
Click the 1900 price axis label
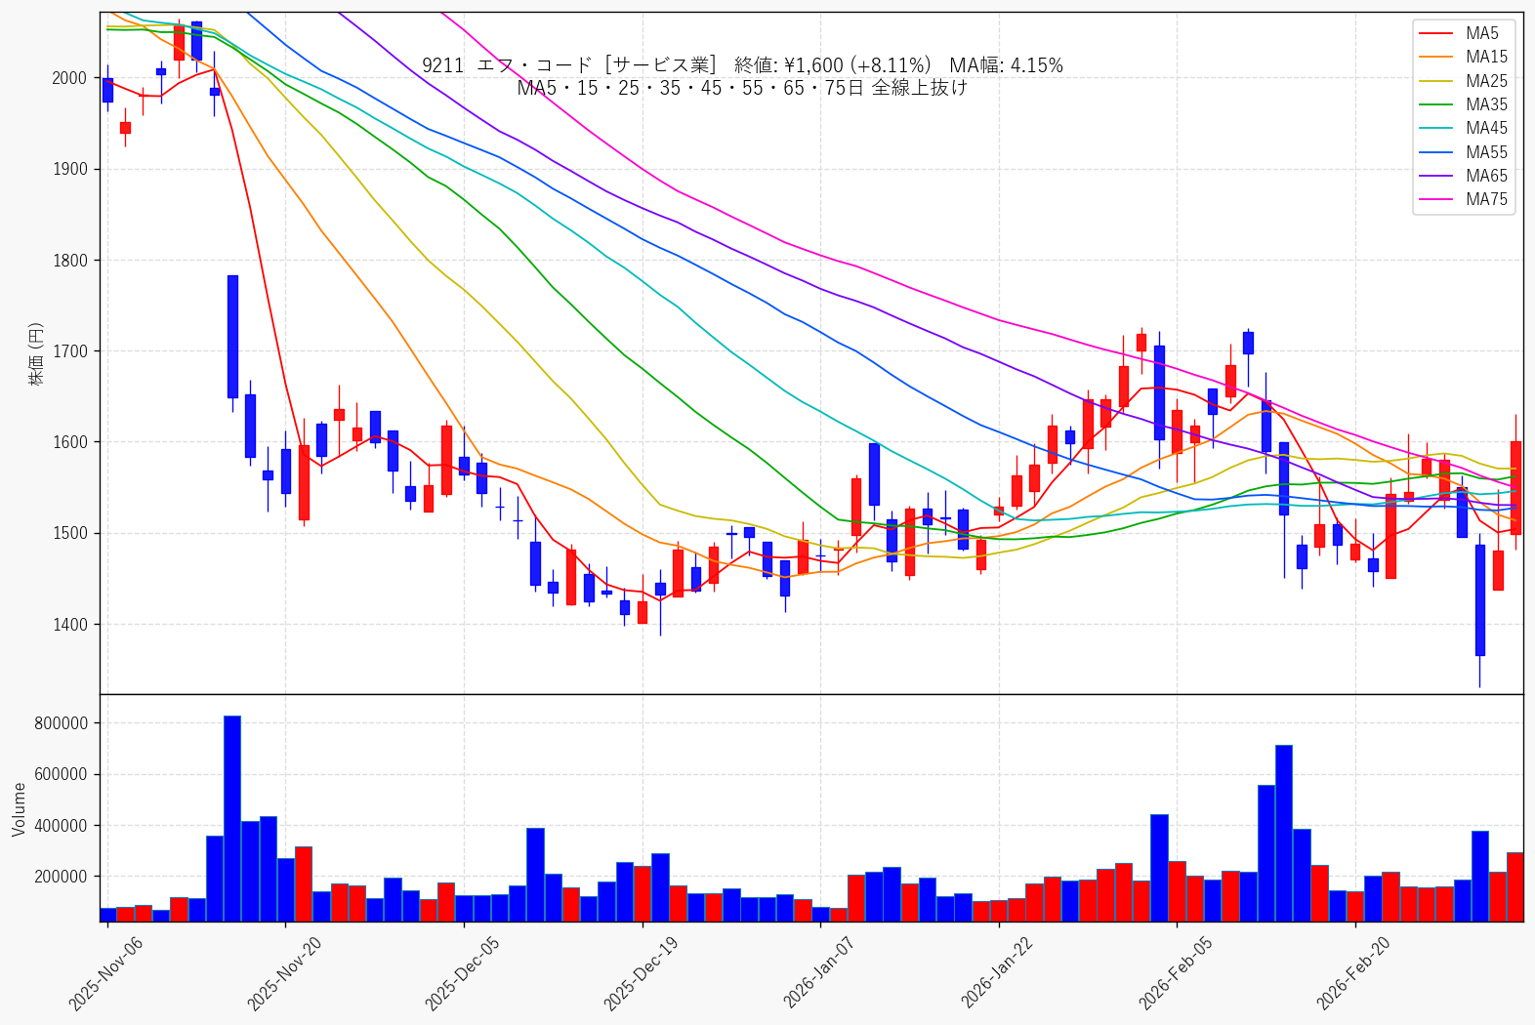(69, 169)
